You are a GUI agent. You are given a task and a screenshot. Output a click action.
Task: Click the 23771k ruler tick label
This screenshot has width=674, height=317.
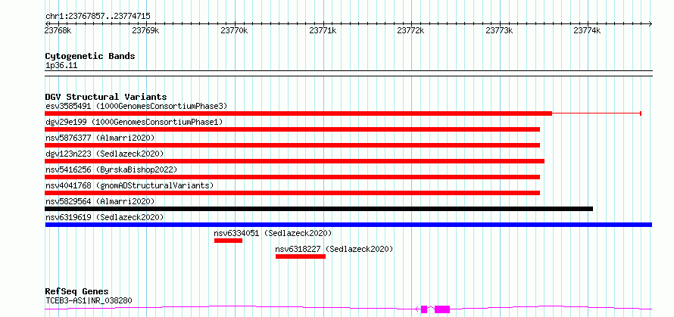[x=323, y=30]
